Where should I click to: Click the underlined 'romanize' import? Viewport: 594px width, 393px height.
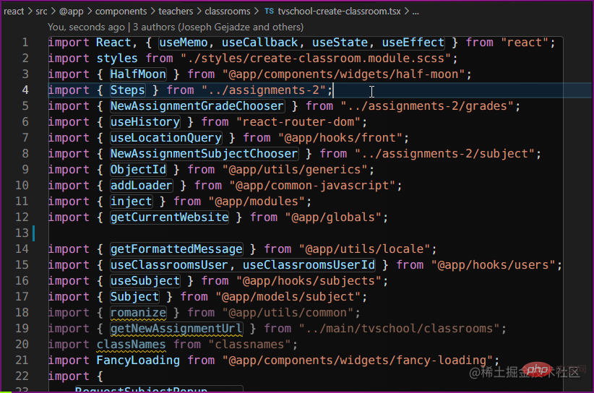coord(138,312)
